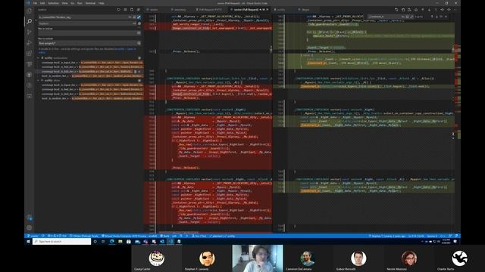485x272 pixels.
Task: Toggle use exclude settings and ignore files
Action: point(139,43)
